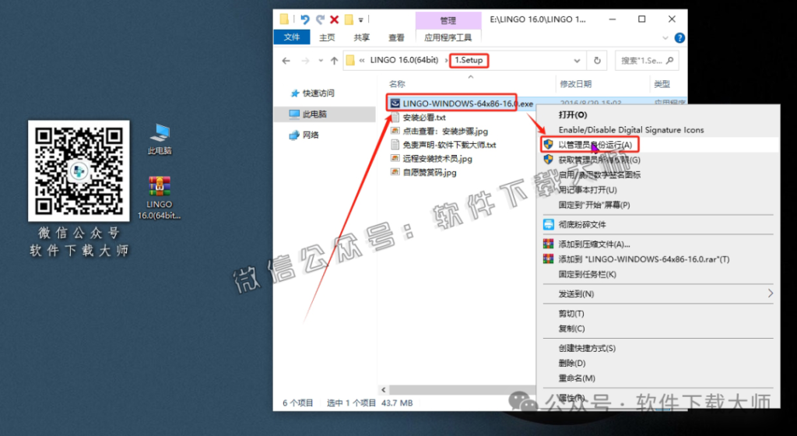This screenshot has height=436, width=797.
Task: Choose 复制(C) in the context menu
Action: coord(658,329)
